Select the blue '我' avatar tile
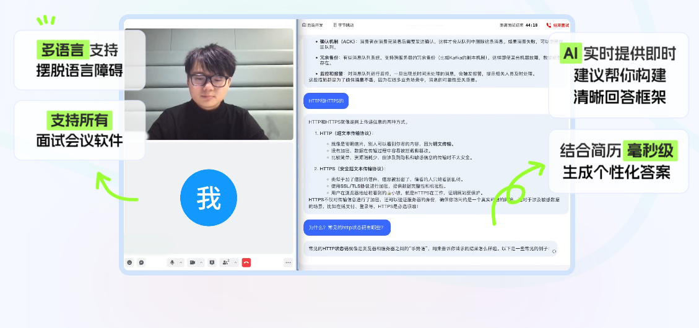Image resolution: width=699 pixels, height=328 pixels. [x=209, y=197]
